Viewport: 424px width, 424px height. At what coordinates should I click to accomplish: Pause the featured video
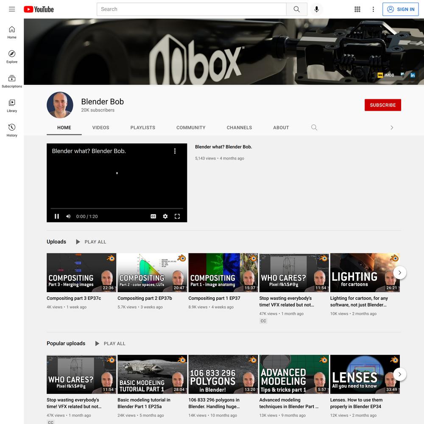point(57,216)
